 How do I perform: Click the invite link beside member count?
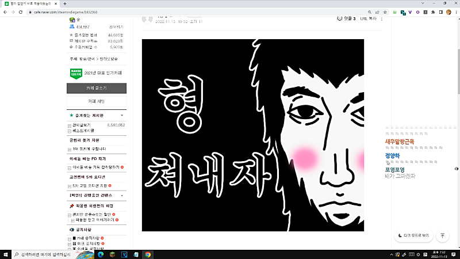(x=116, y=27)
